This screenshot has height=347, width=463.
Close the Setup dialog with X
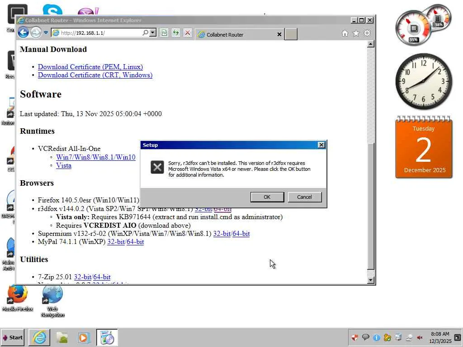pyautogui.click(x=321, y=145)
